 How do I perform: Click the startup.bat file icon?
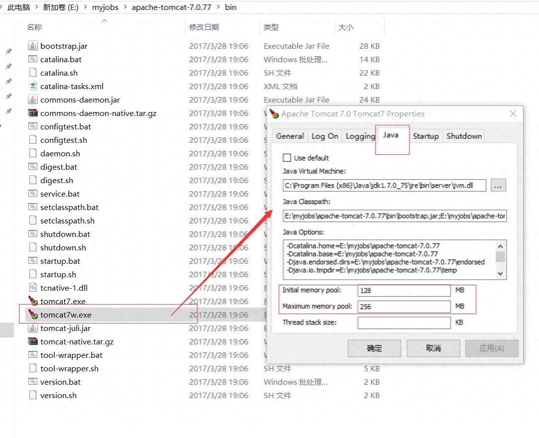point(33,261)
